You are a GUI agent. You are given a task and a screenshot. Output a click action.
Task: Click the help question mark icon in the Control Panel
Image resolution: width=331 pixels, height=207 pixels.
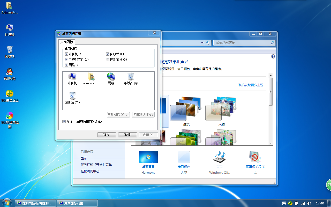tap(273, 56)
